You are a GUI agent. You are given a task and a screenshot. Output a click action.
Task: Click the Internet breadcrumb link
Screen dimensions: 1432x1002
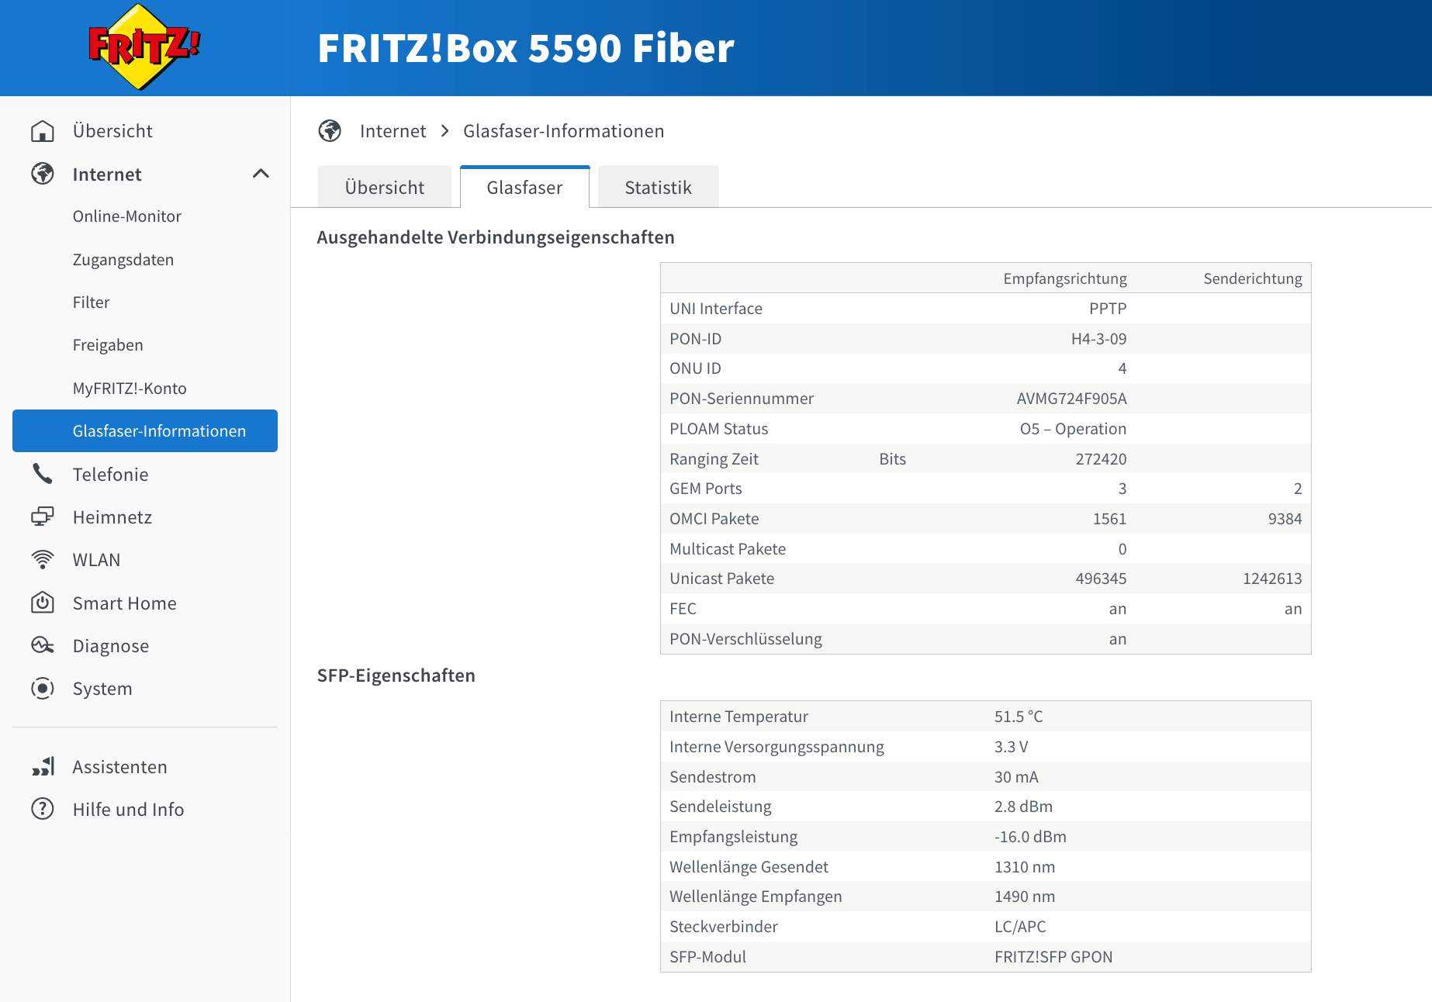(393, 131)
